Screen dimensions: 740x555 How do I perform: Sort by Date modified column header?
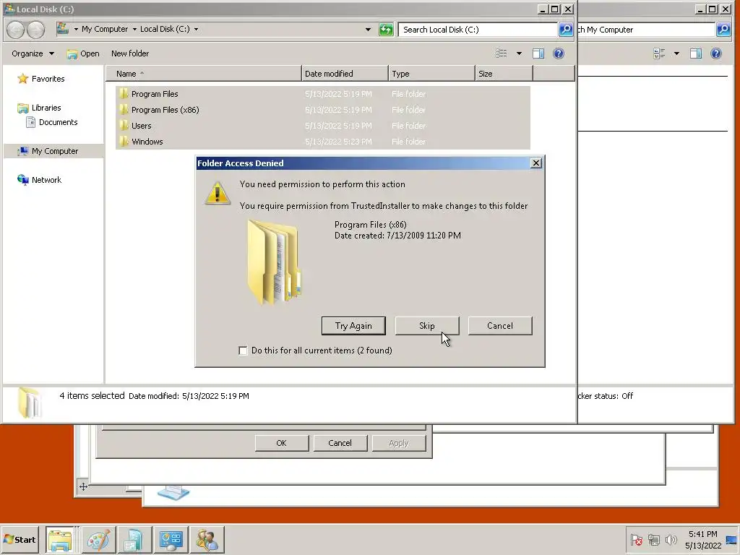345,74
